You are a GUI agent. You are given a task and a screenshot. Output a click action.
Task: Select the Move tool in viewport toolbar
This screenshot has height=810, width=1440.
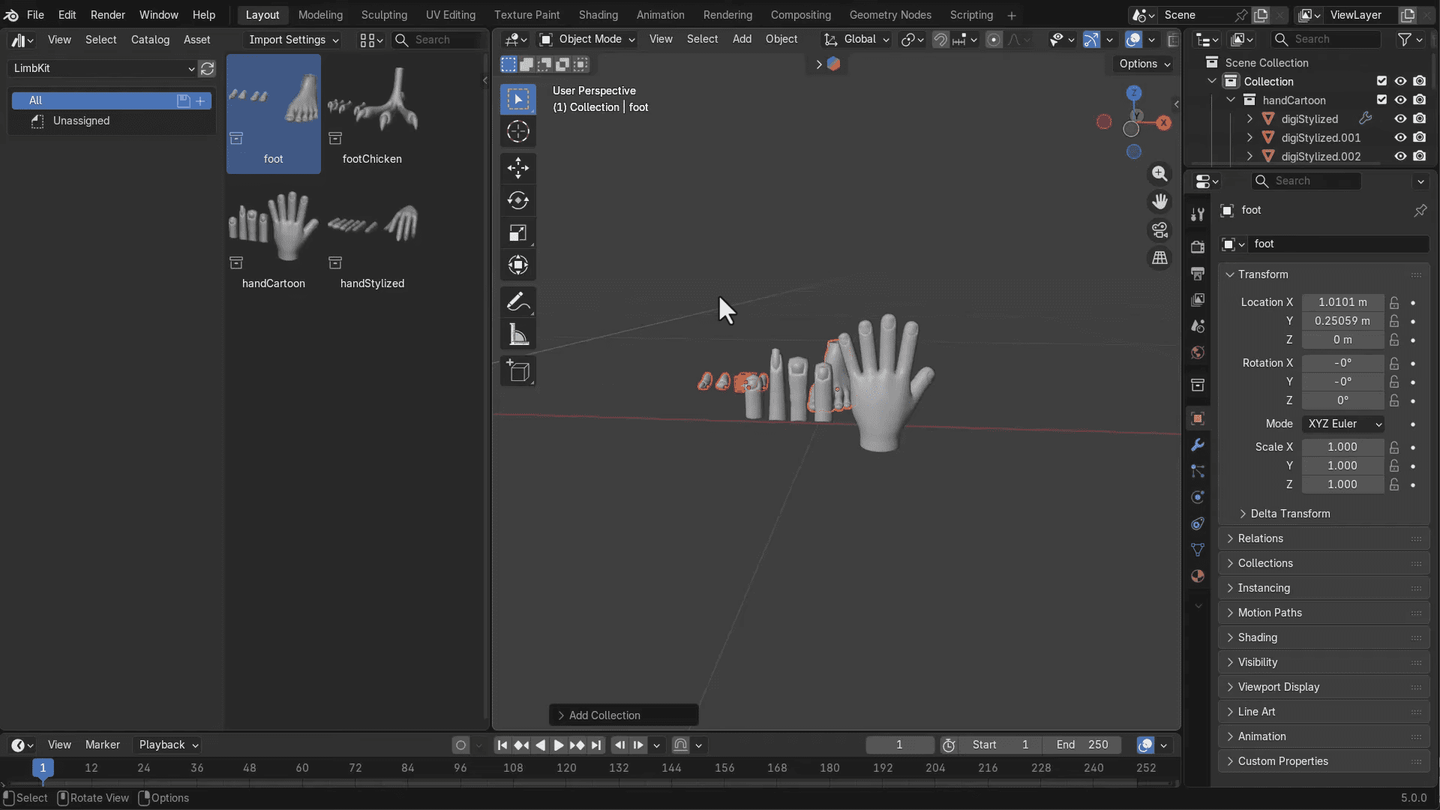[518, 168]
